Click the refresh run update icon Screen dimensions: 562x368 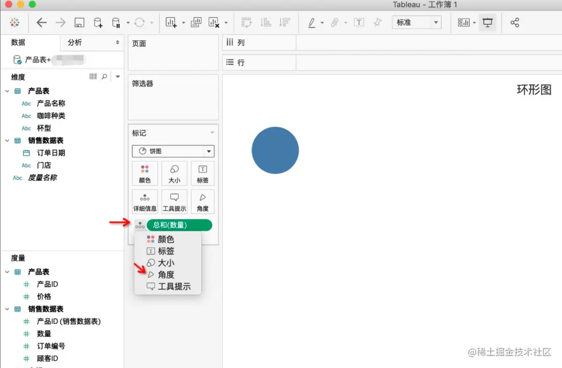click(x=139, y=22)
